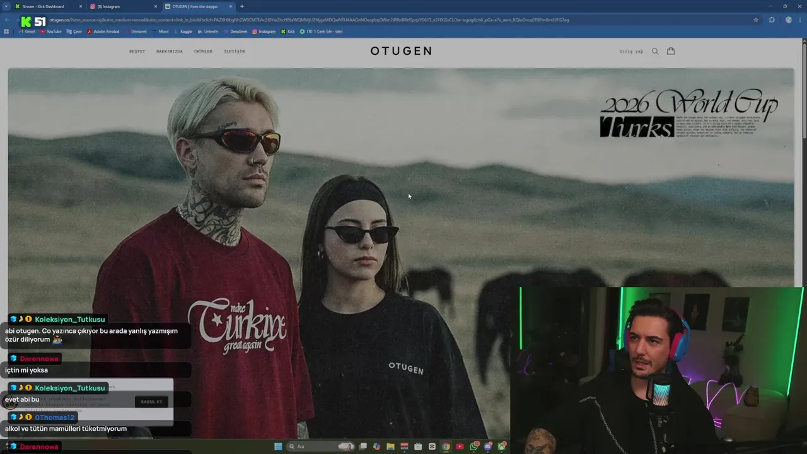Click the 2026 World Cup Turks banner title
Screen dimensions: 807x454
[688, 113]
